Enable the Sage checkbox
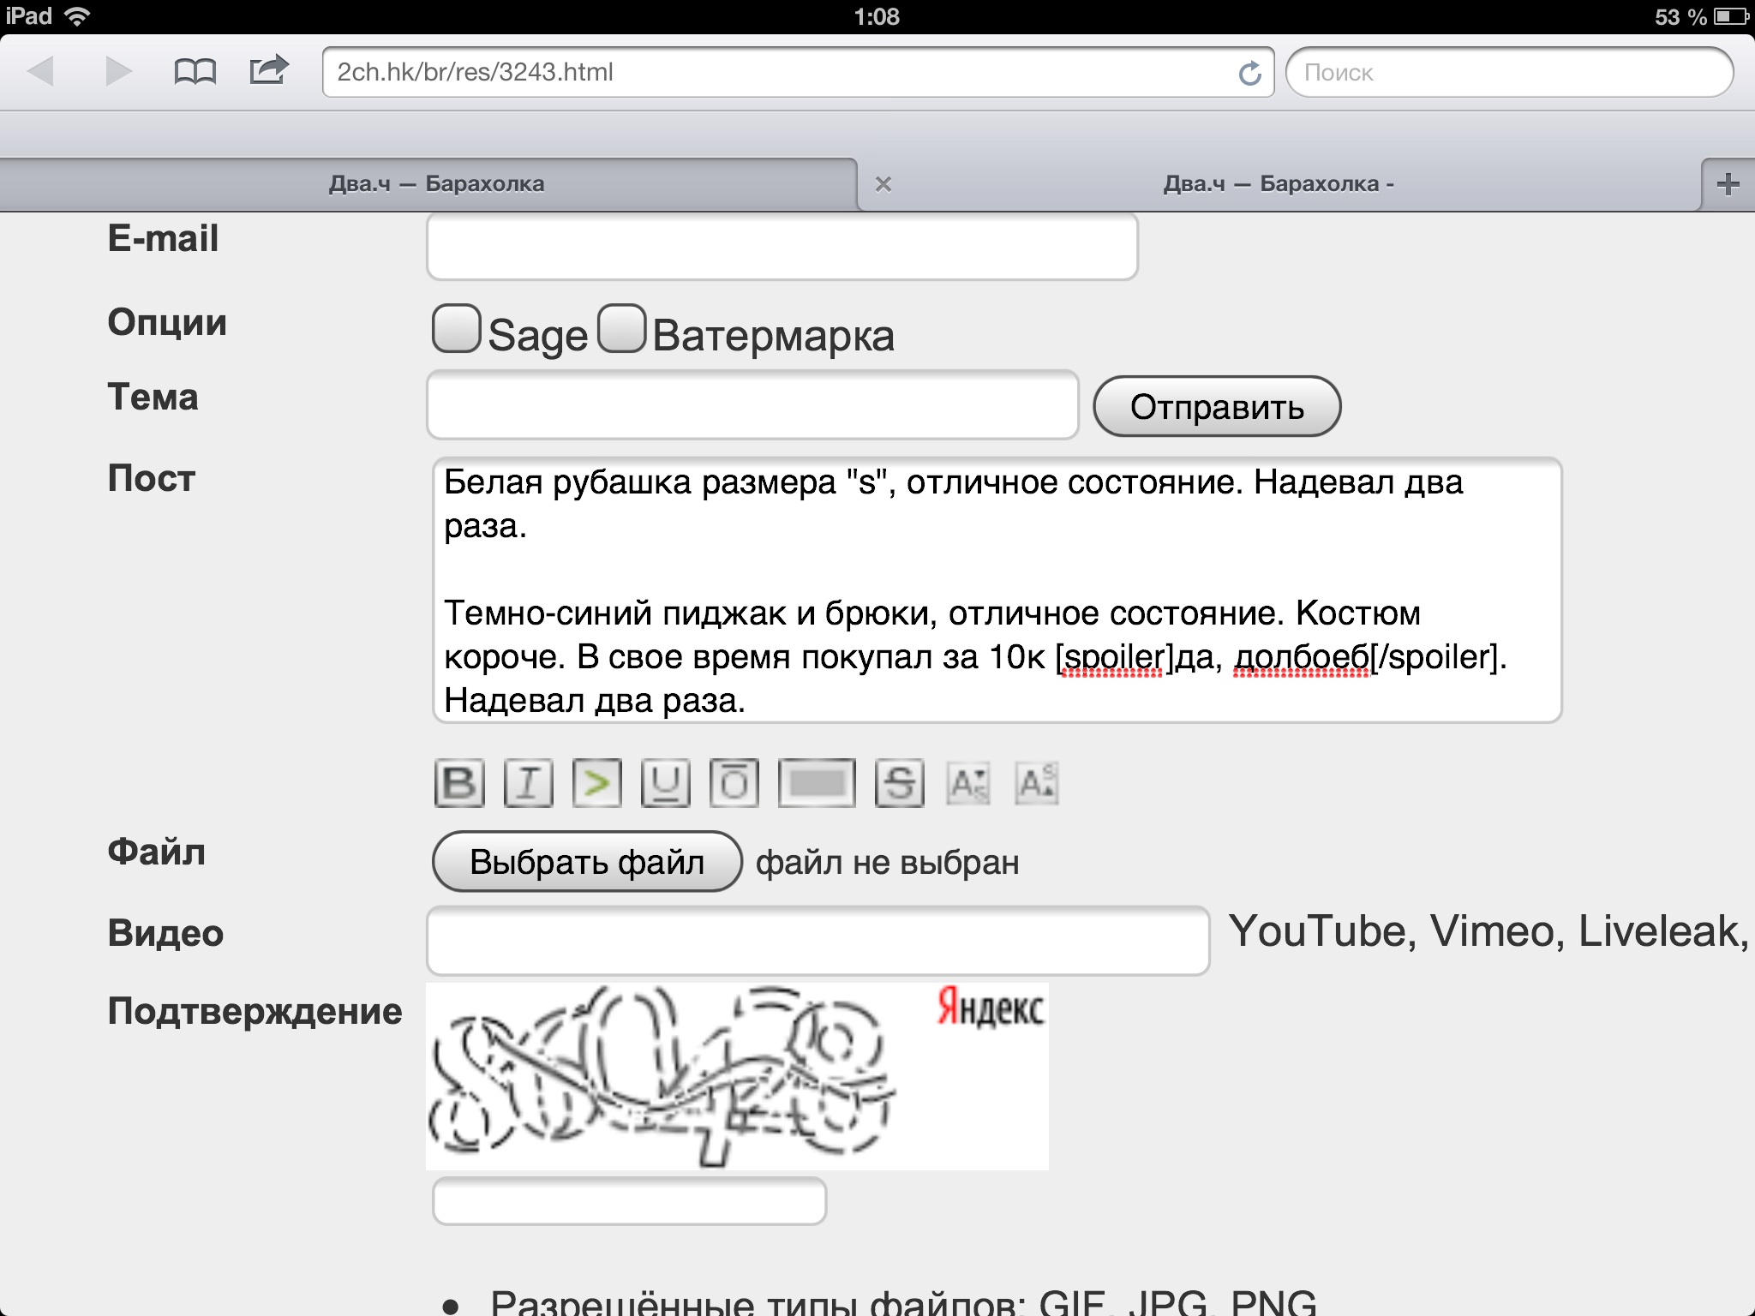Screen dimensions: 1755x1316 coord(456,329)
